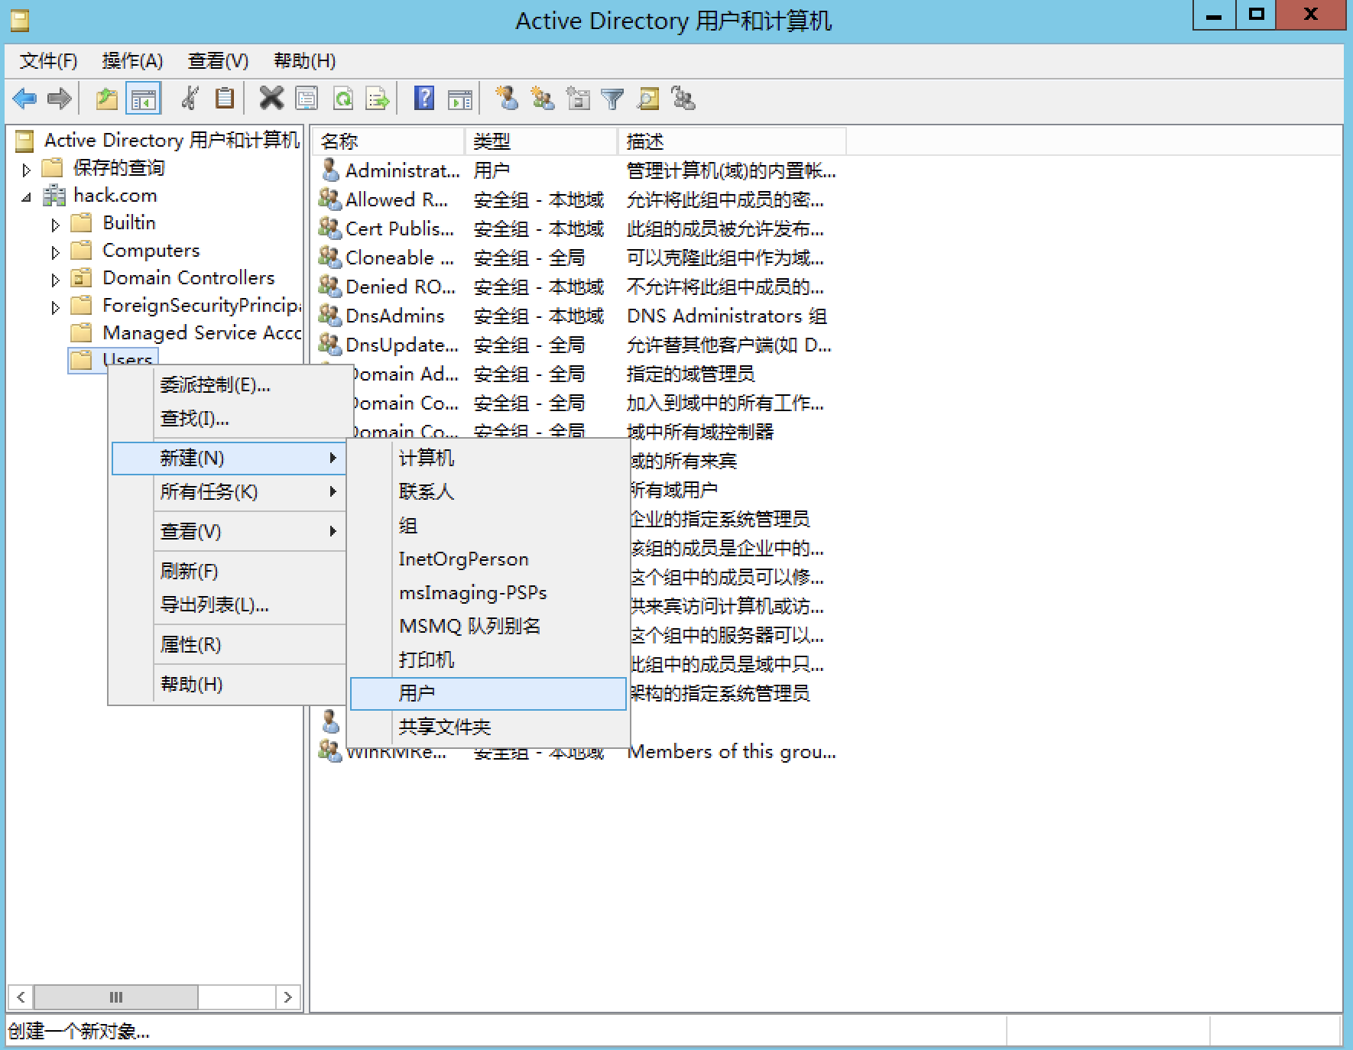
Task: Toggle the show/hide console tree button
Action: point(143,99)
